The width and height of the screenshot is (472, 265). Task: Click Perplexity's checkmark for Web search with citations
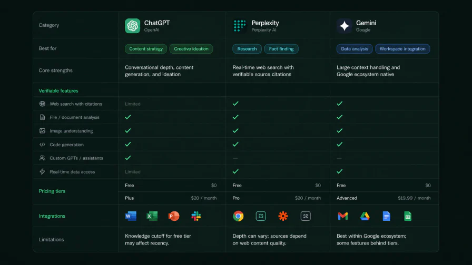235,104
